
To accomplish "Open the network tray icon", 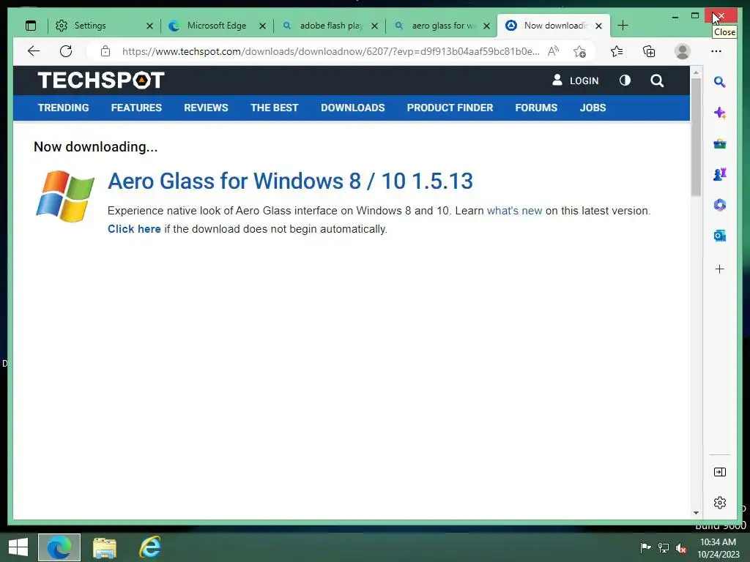I will click(x=664, y=547).
